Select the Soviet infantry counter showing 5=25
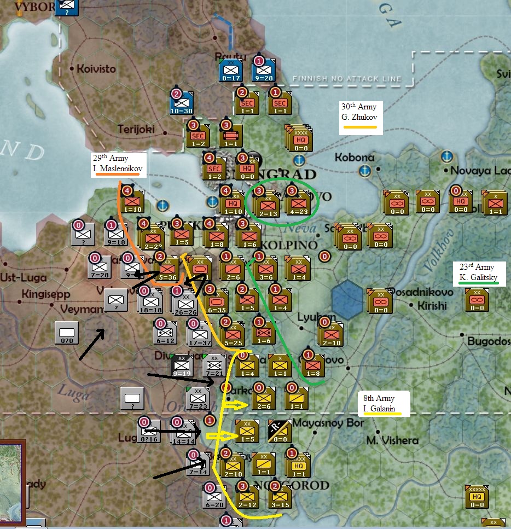 tap(233, 335)
